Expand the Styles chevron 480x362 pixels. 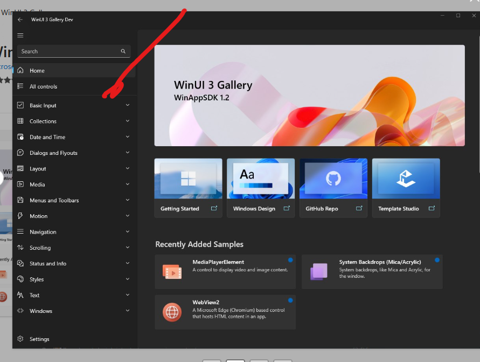pyautogui.click(x=128, y=279)
